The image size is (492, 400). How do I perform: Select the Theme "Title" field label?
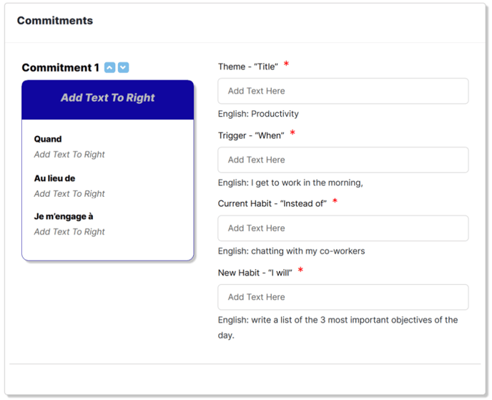(248, 67)
